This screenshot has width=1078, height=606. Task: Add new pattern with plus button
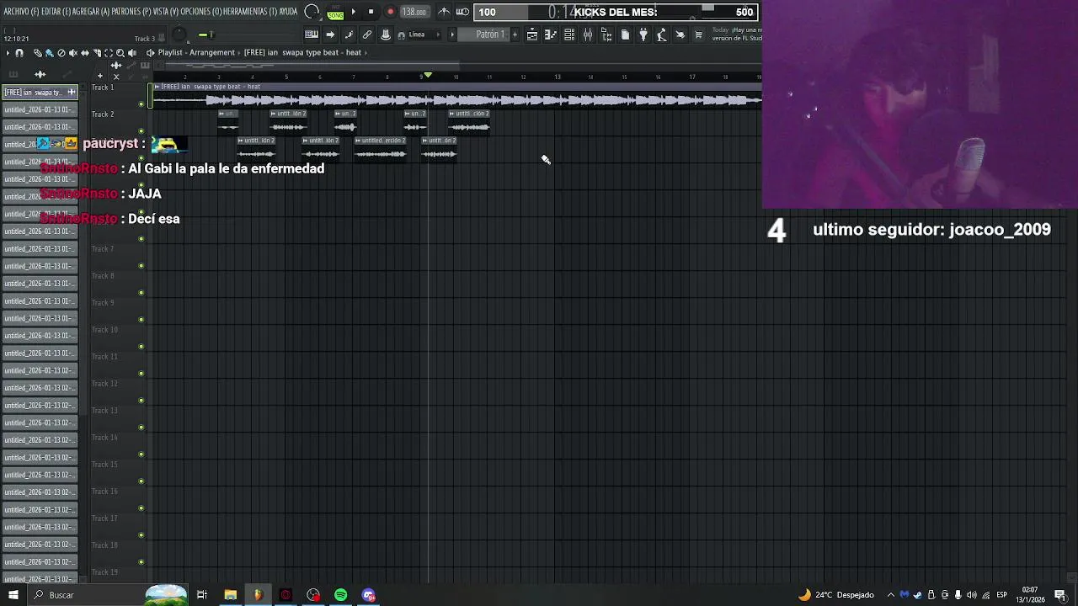click(515, 35)
